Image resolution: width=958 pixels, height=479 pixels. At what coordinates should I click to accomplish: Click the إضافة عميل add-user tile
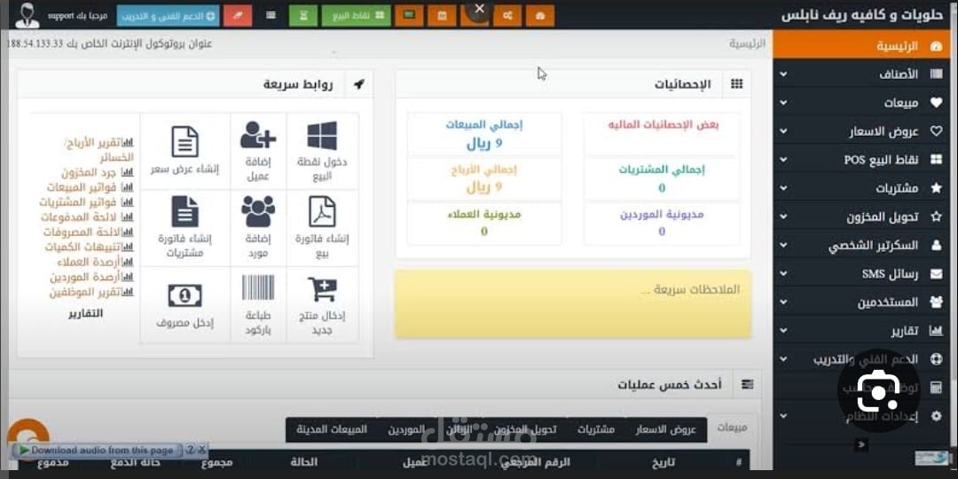pos(258,151)
